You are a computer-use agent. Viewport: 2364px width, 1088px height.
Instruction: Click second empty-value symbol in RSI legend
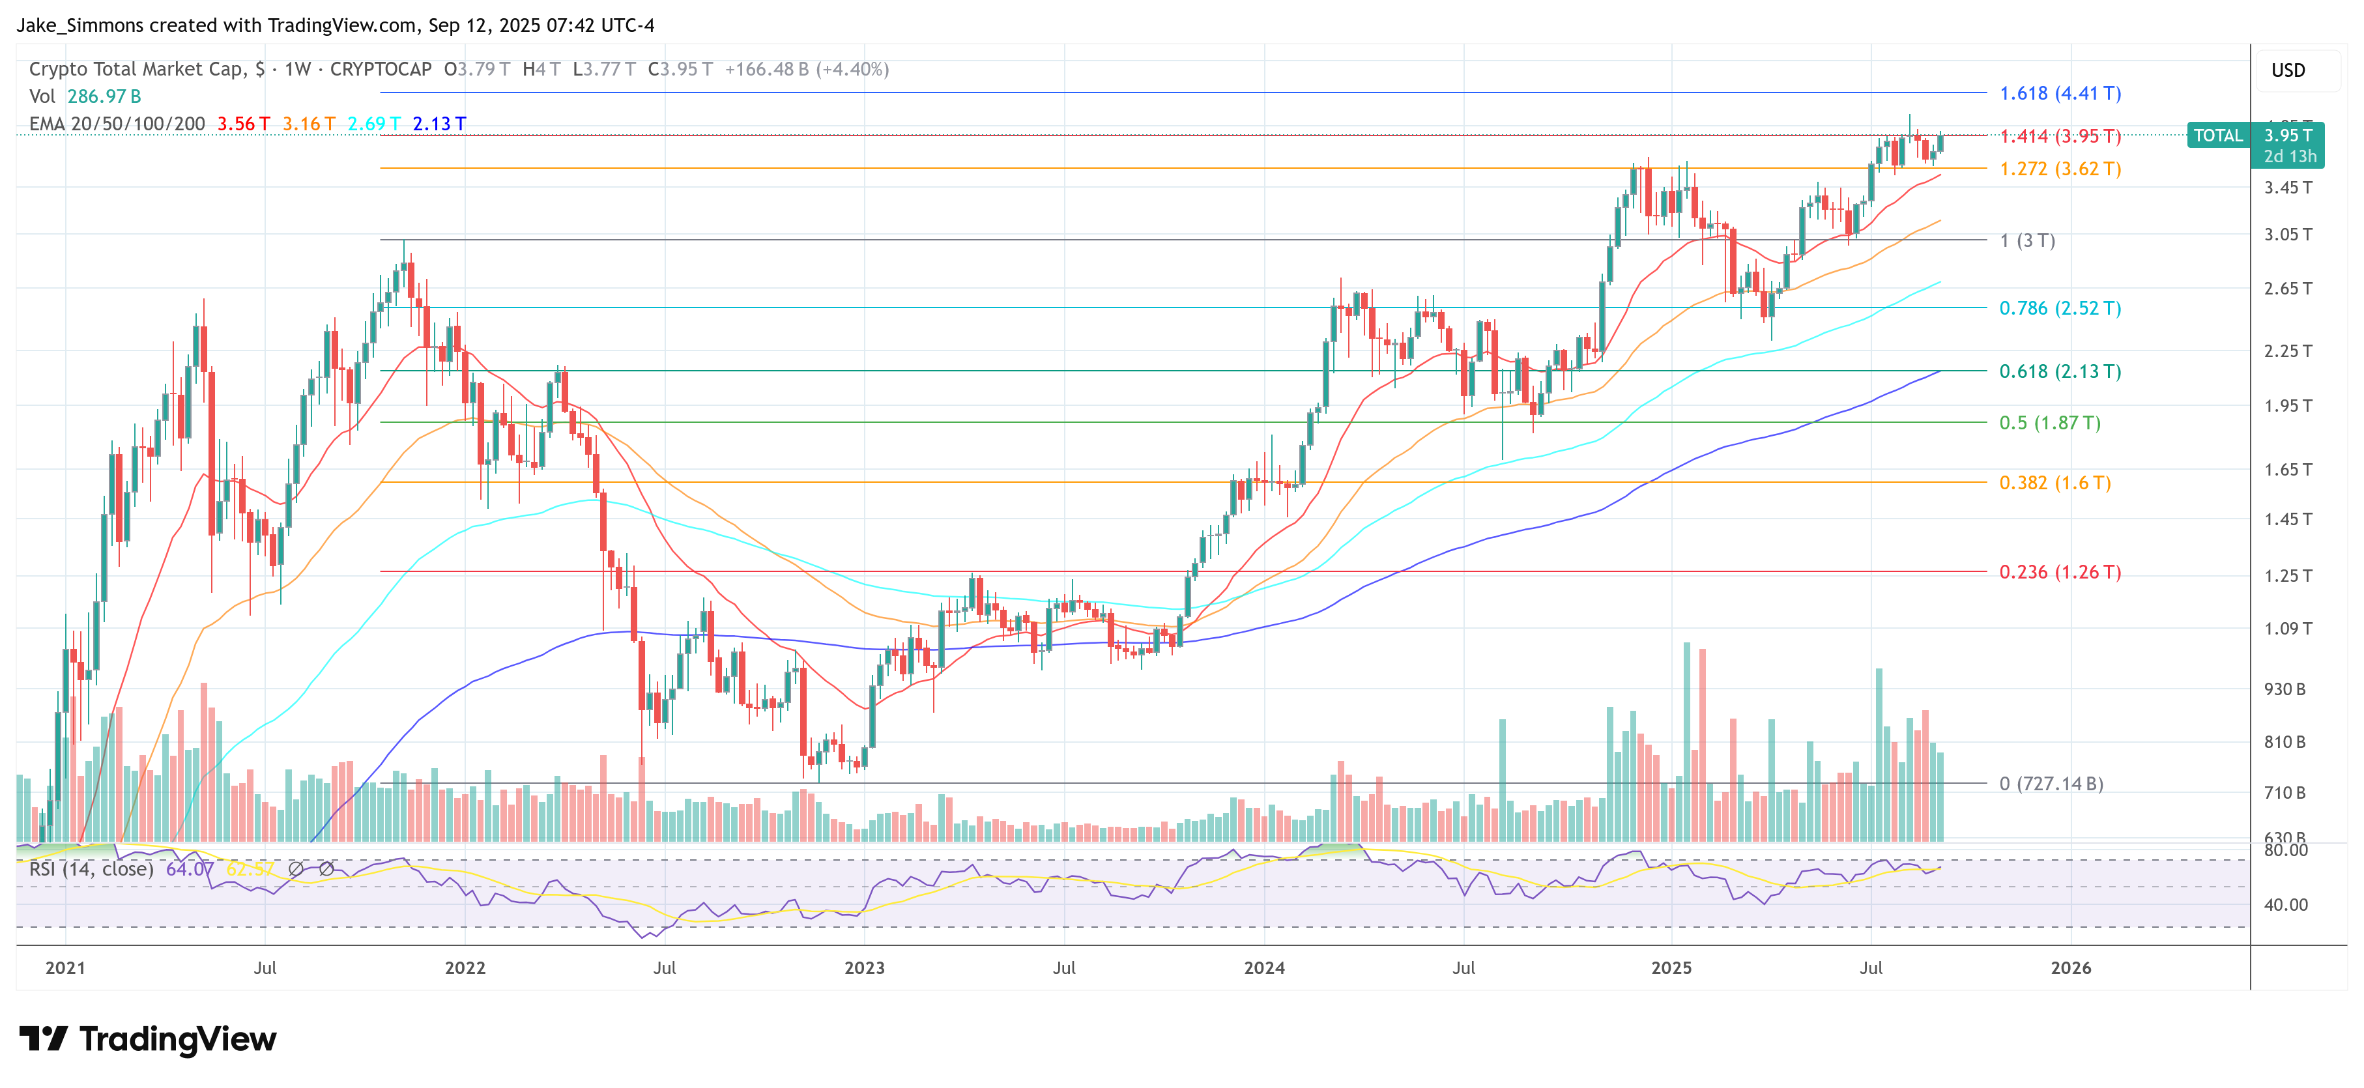[x=326, y=868]
